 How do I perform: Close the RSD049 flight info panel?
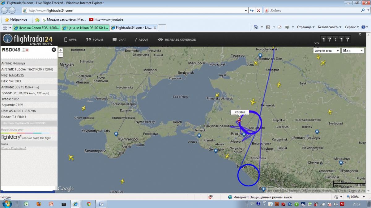click(x=54, y=50)
